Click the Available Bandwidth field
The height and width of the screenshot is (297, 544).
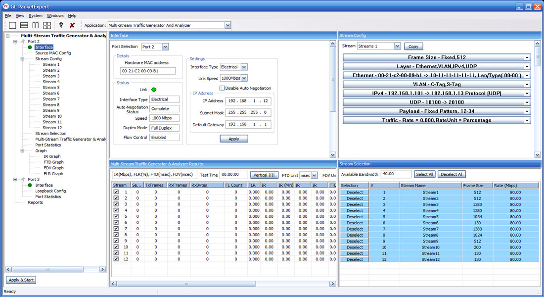[396, 174]
